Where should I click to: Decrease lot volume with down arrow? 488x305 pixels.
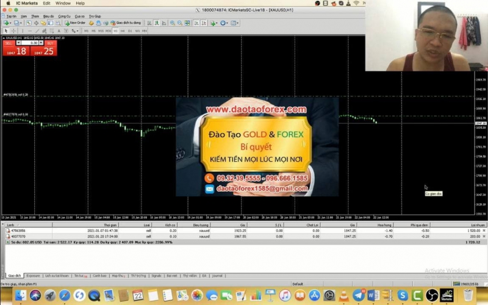(18, 43)
